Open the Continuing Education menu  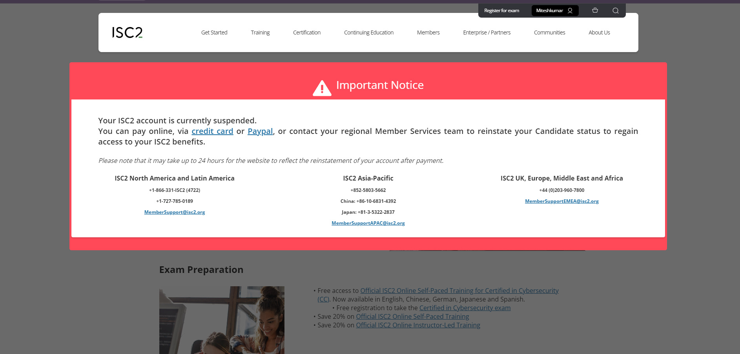pos(368,33)
